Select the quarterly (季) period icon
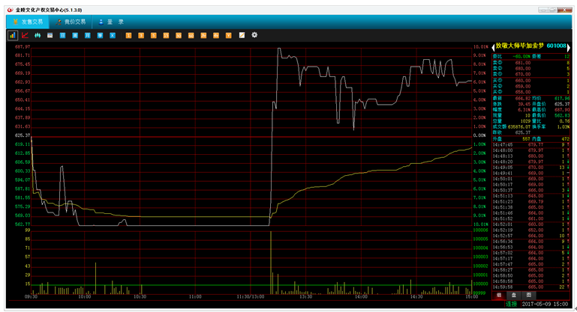Image resolution: width=577 pixels, height=312 pixels. coord(100,35)
